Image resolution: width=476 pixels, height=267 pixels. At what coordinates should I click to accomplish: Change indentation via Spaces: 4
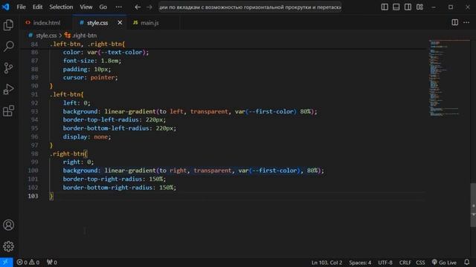click(x=360, y=263)
